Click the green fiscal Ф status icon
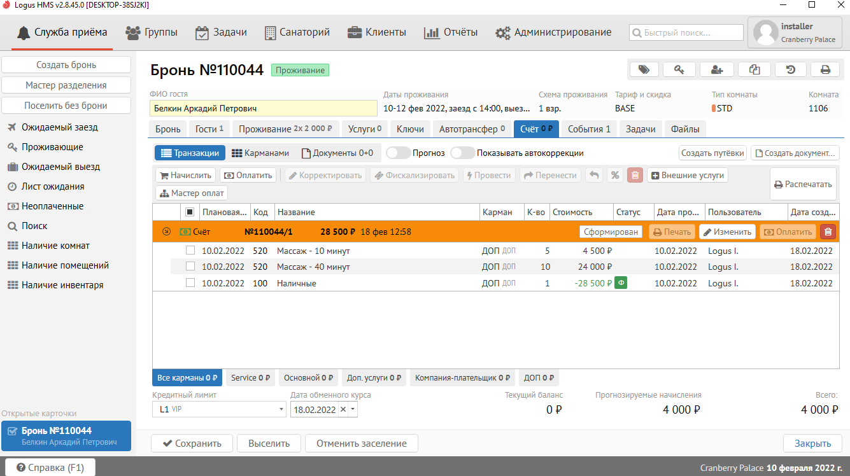The image size is (850, 476). click(x=620, y=283)
